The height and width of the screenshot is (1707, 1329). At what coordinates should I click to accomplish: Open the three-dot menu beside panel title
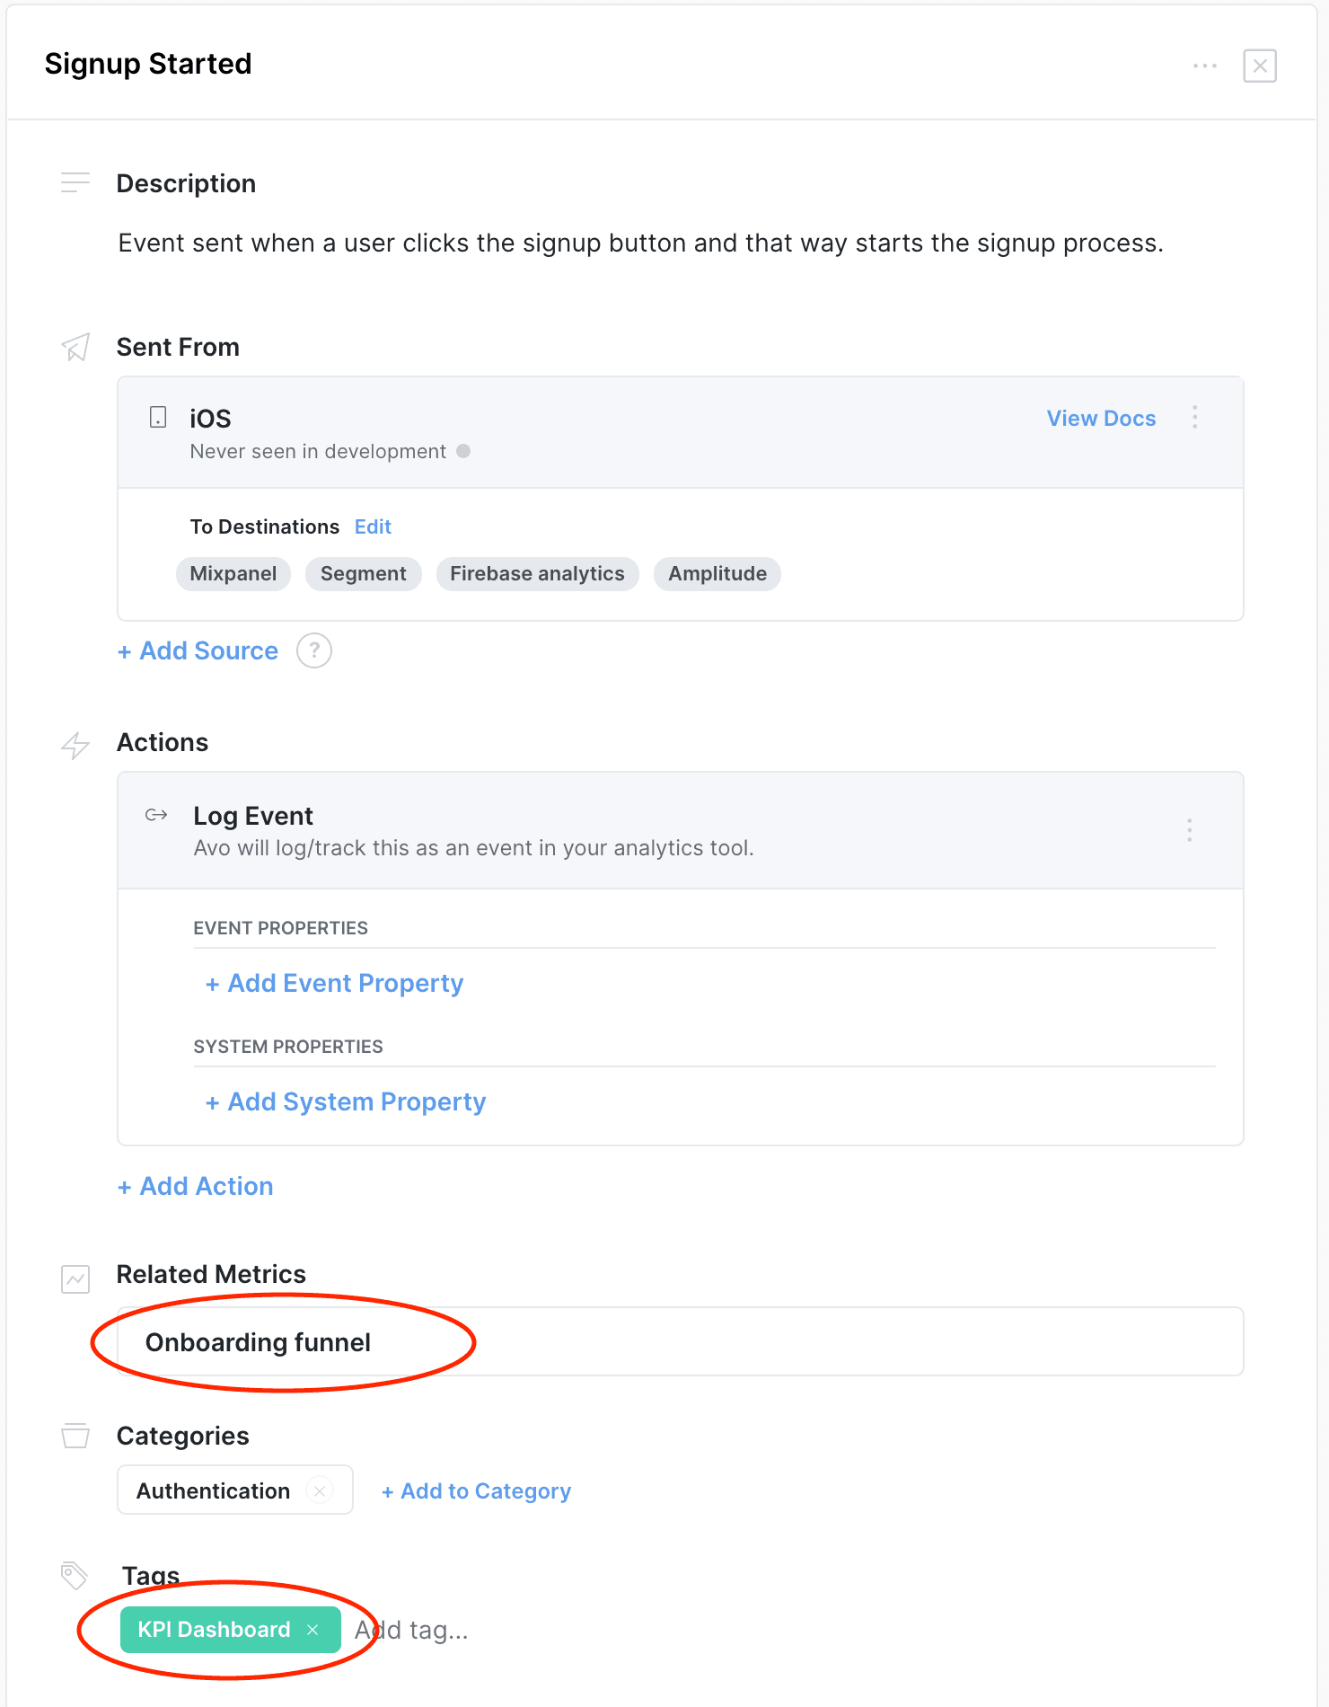point(1204,66)
